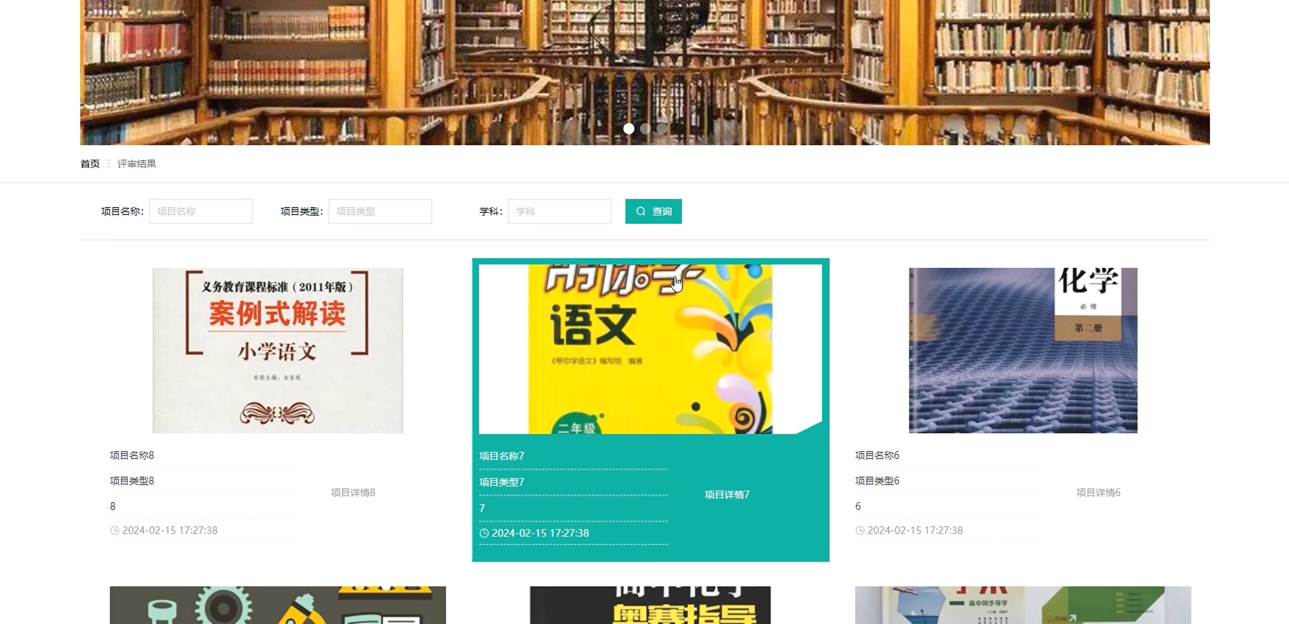Click the 查询 search button
1289x624 pixels.
[653, 211]
